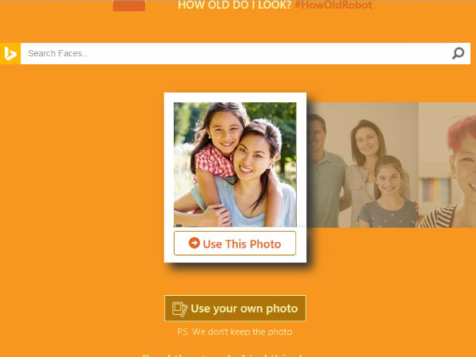Viewport: 476px width, 357px height.
Task: Click the arrow icon in Use This Photo
Action: point(194,243)
